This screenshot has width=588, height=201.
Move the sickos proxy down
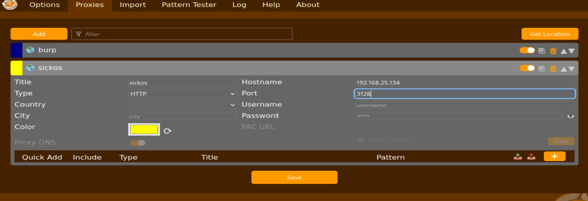point(571,69)
